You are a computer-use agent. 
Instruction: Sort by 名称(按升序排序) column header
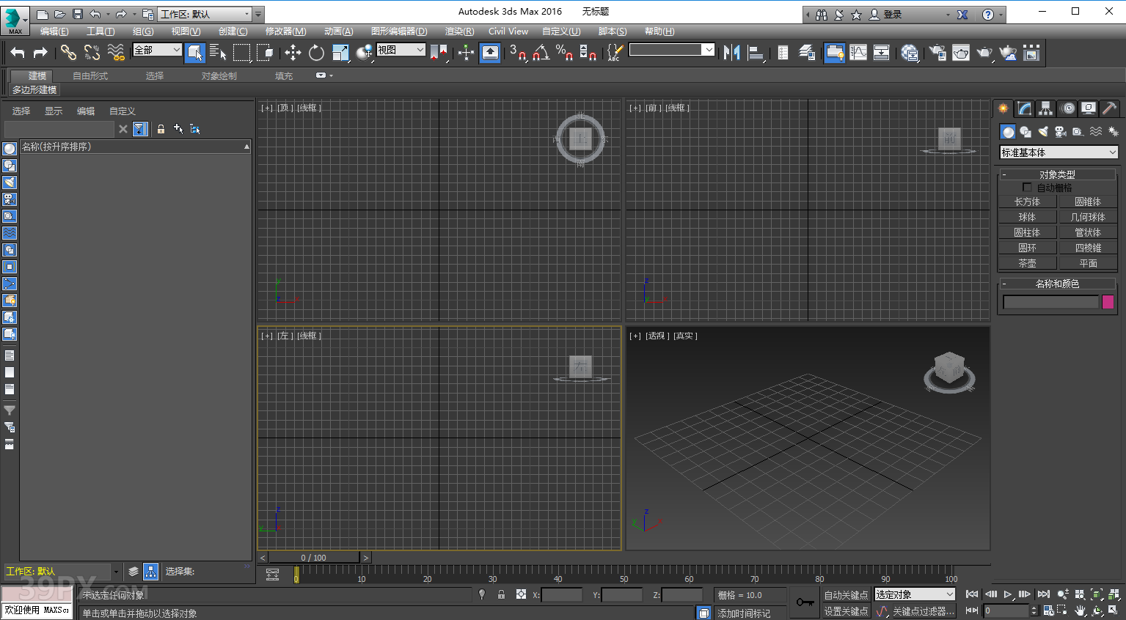pyautogui.click(x=135, y=147)
